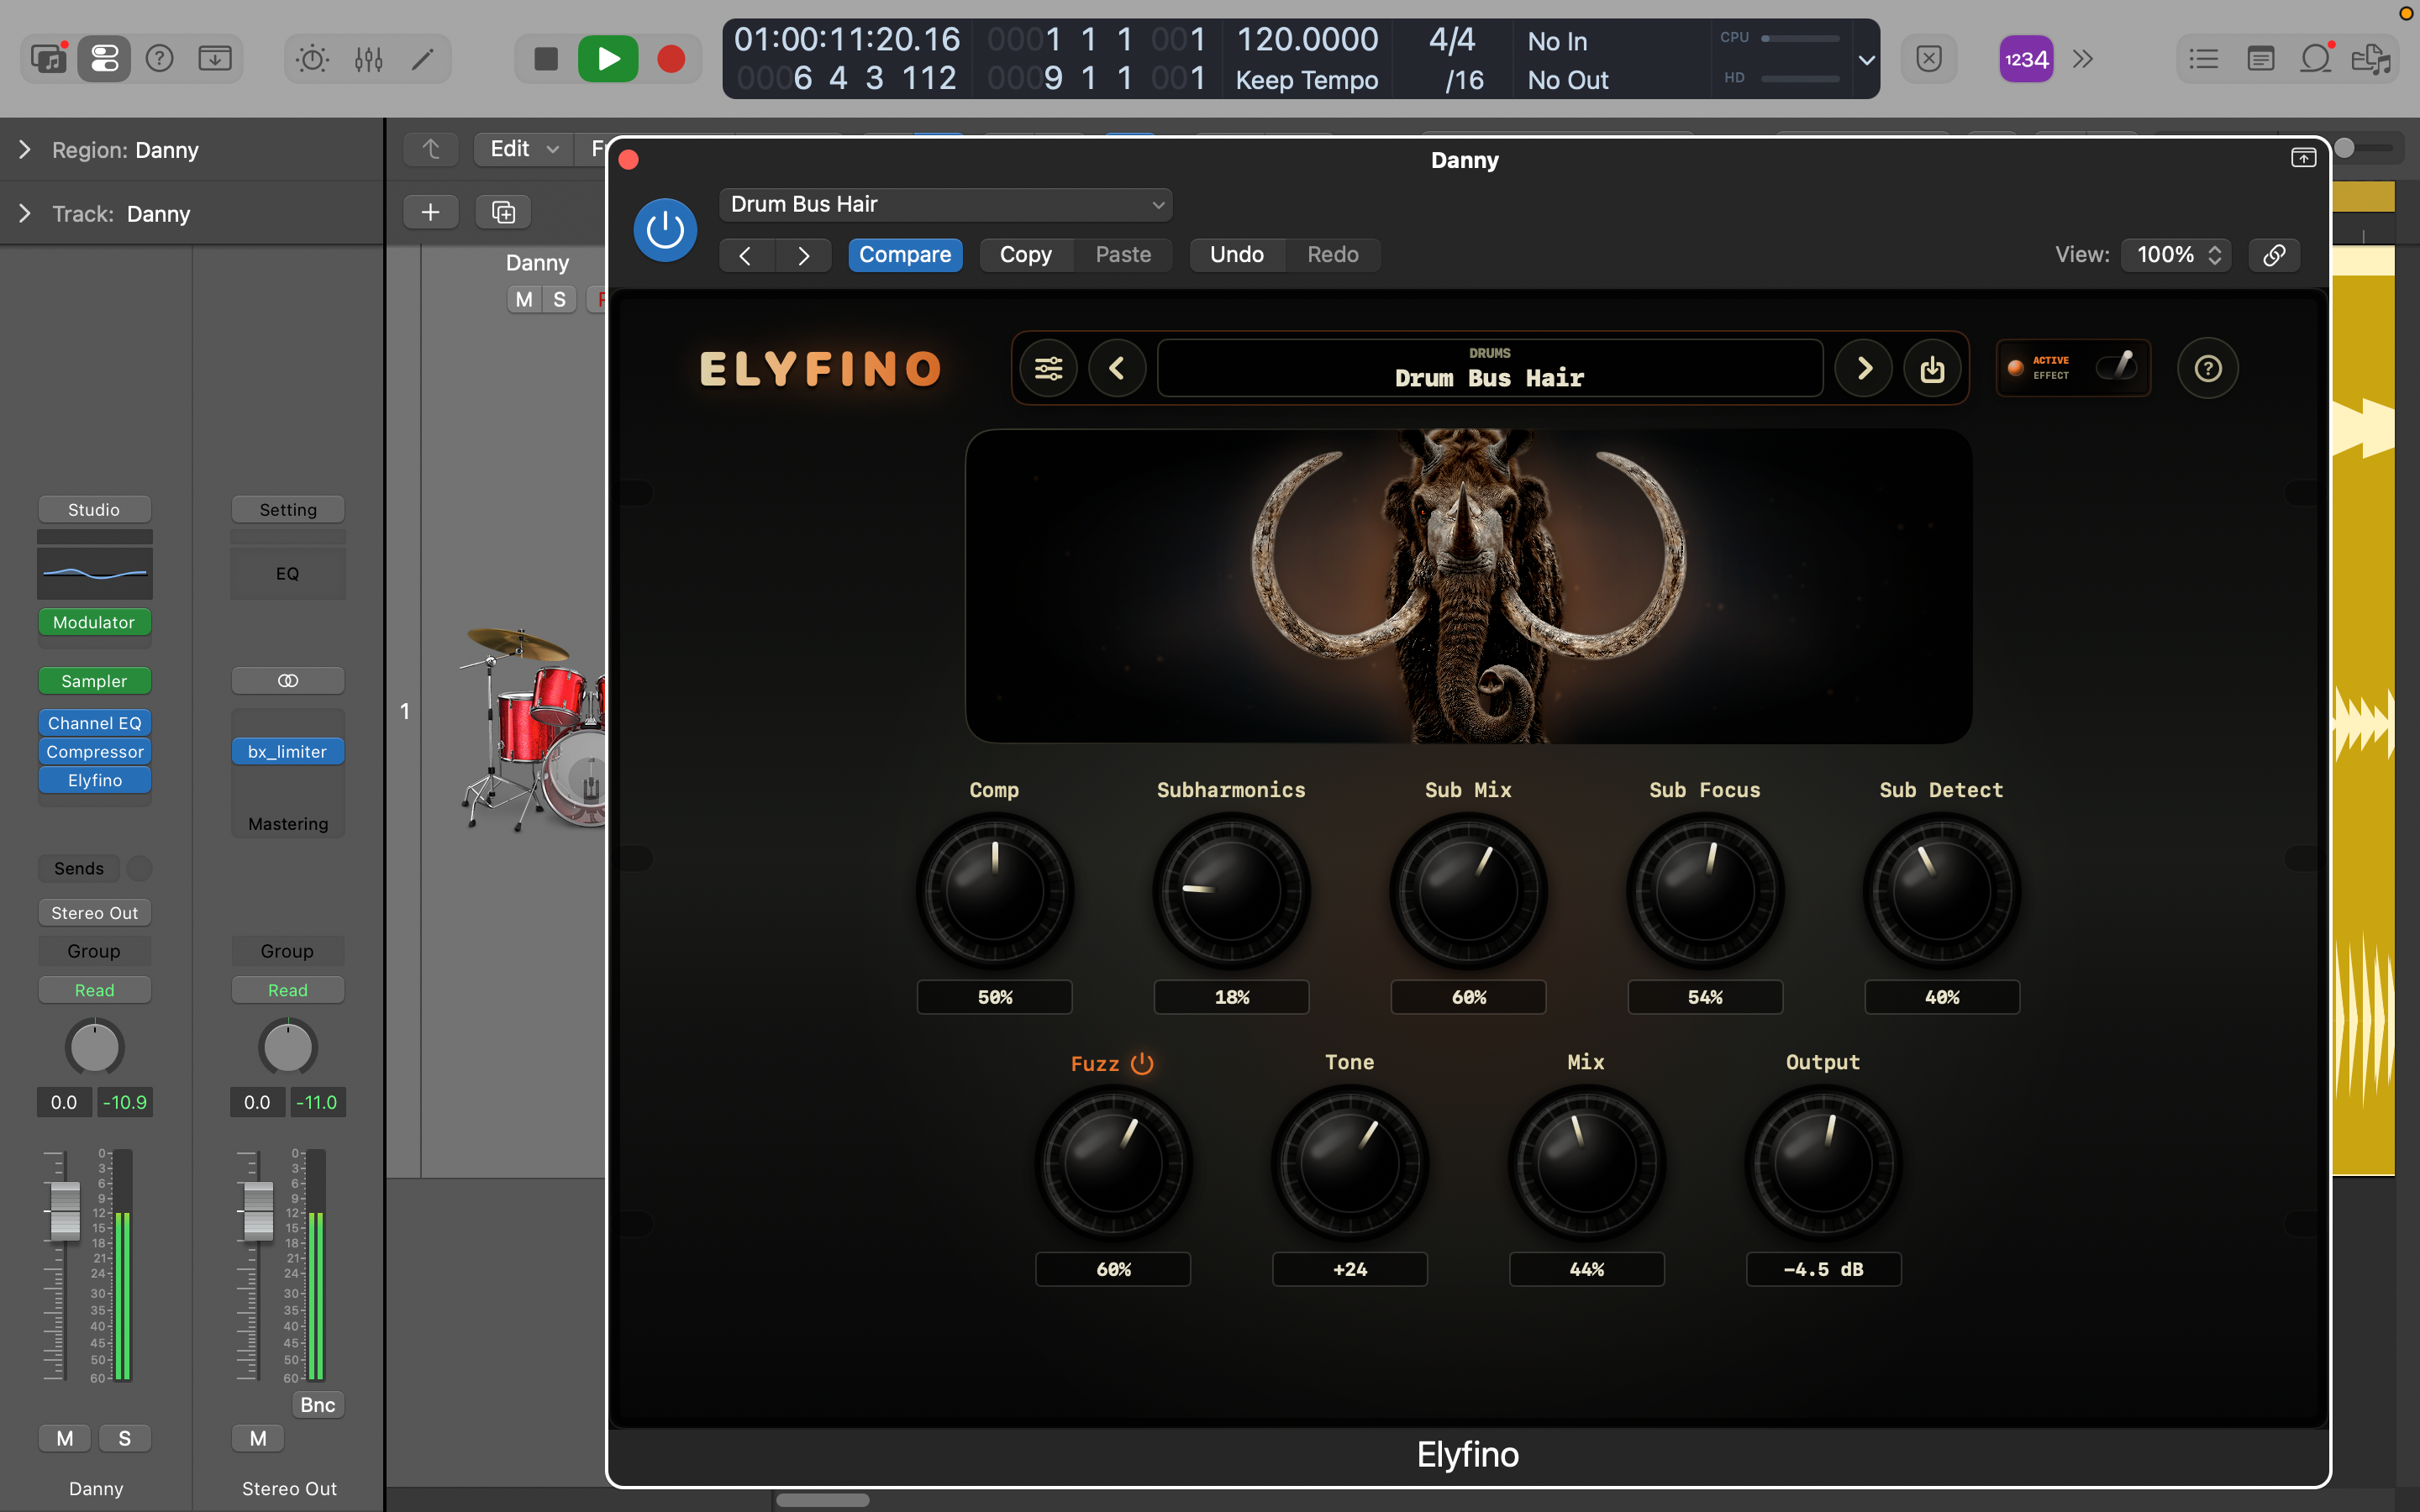
Task: Click the Bnc bounce button
Action: coord(318,1405)
